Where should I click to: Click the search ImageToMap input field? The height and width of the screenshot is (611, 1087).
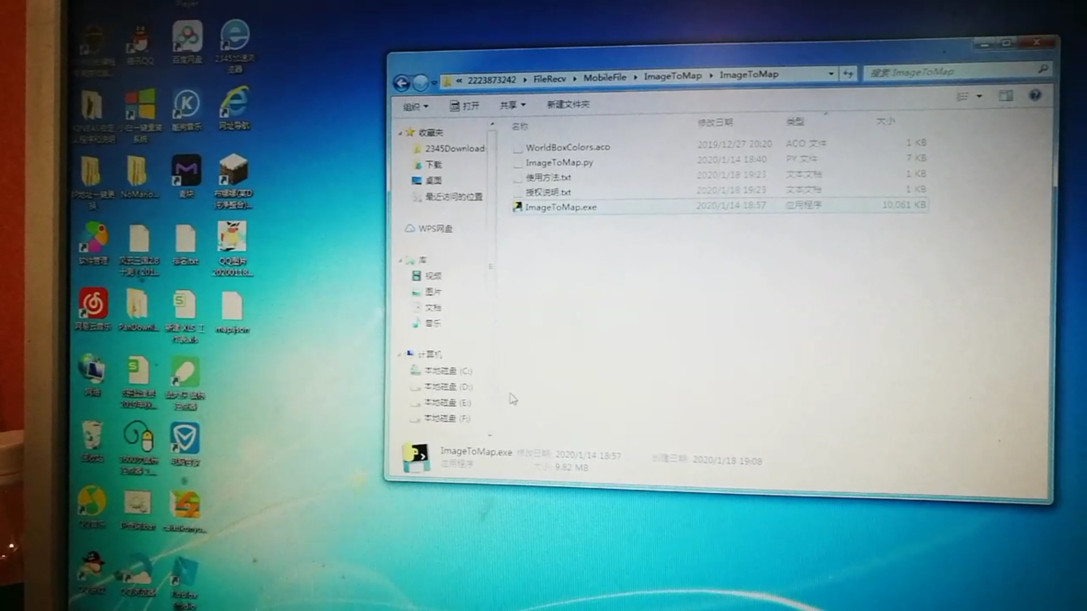click(957, 71)
